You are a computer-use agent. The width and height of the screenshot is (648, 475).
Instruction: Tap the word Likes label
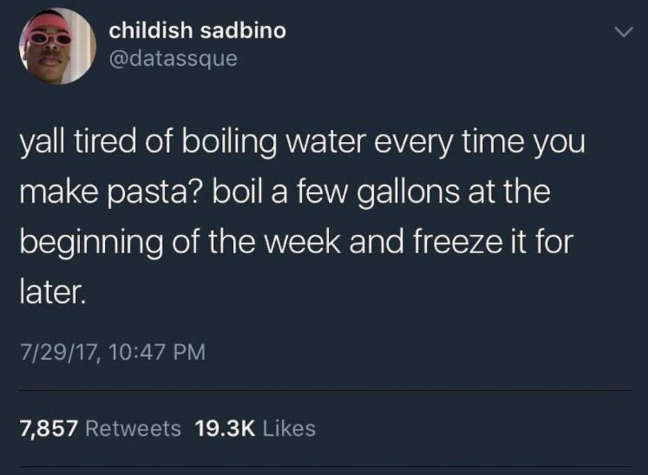tap(289, 428)
